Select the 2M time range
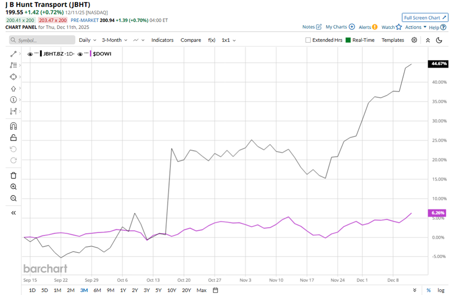Screen dimensions: 451x295 click(71, 290)
